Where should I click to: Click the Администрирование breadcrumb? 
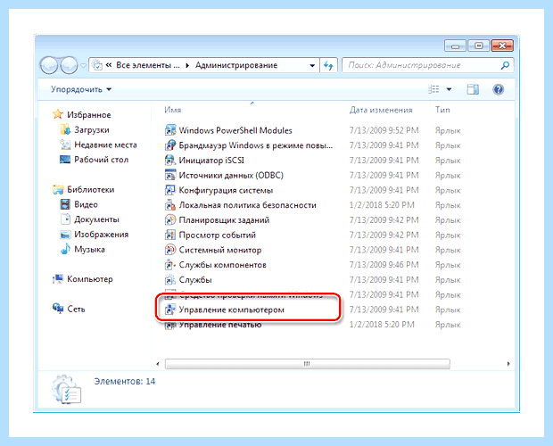(x=236, y=65)
